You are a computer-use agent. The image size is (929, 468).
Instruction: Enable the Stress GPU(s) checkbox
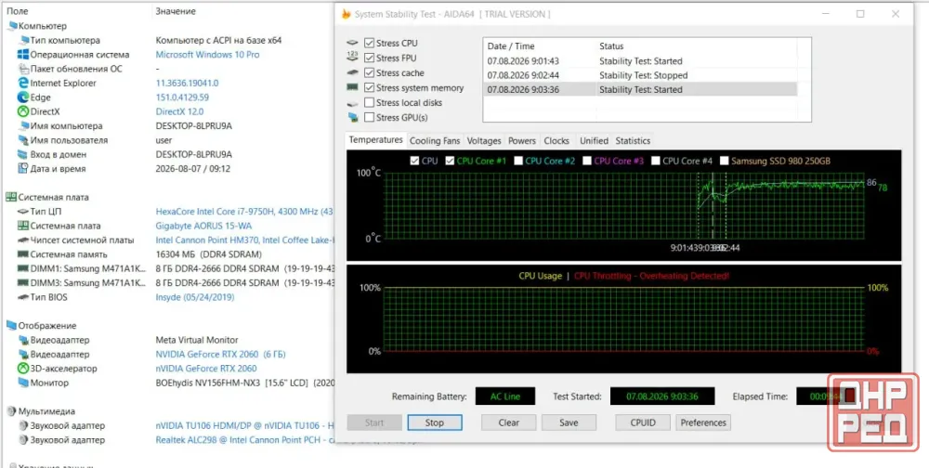click(x=369, y=117)
